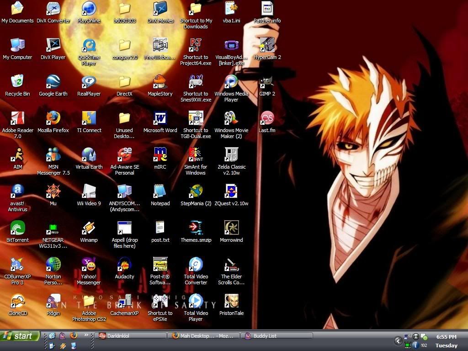Select the Norton Personal desktop icon
This screenshot has width=468, height=351.
pos(53,271)
